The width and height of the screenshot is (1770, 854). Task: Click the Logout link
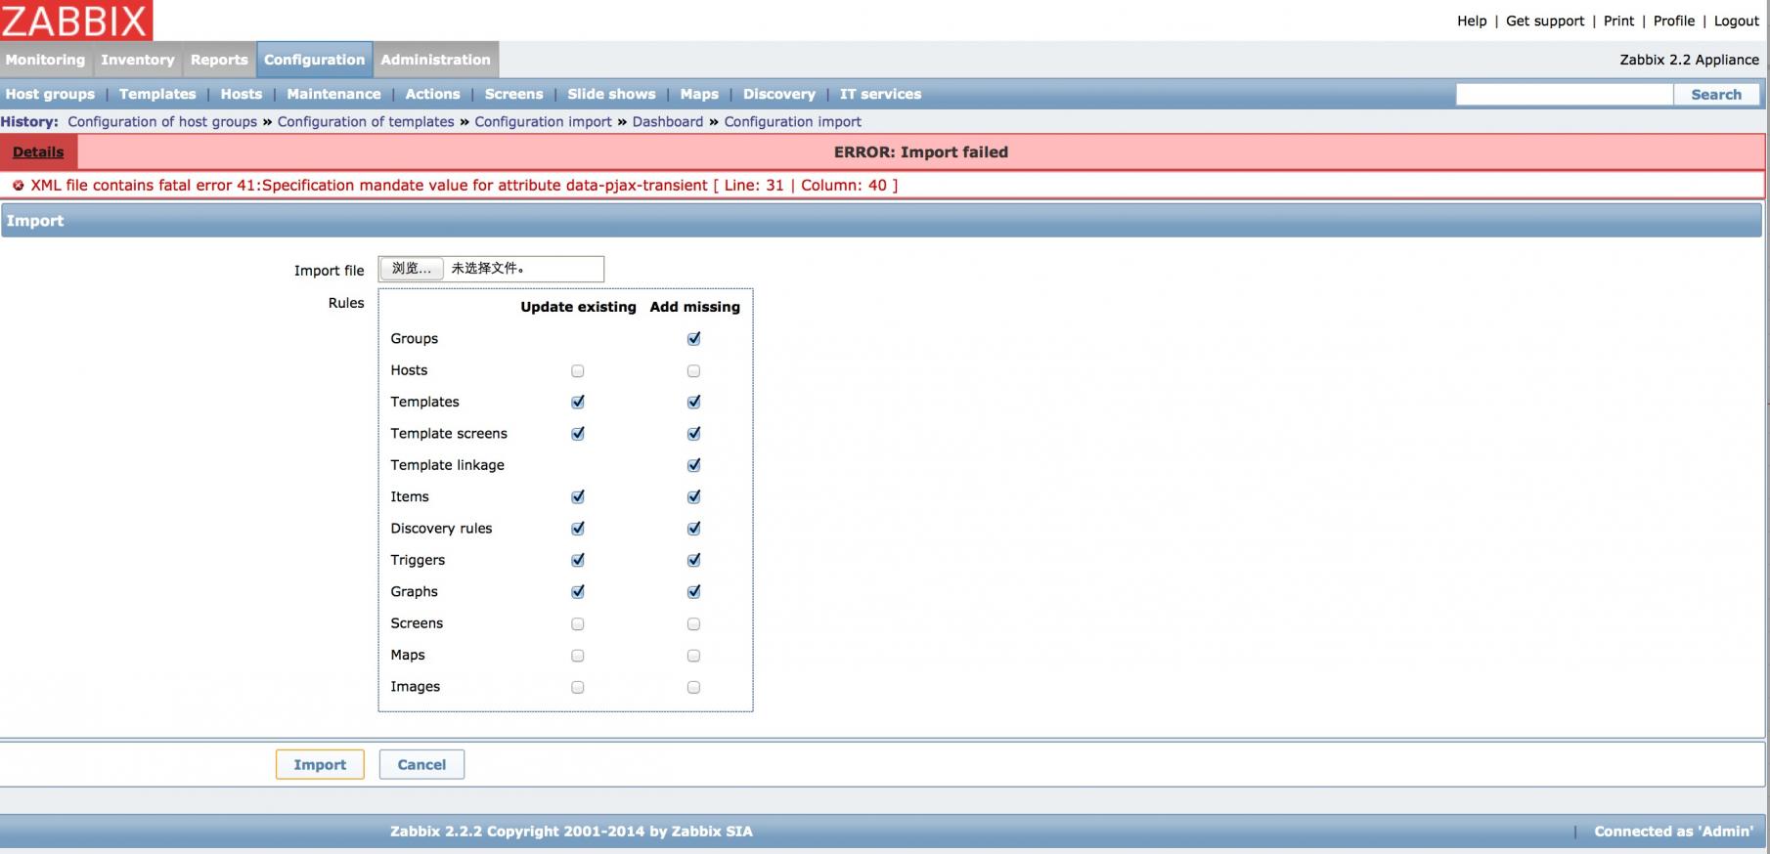point(1737,21)
